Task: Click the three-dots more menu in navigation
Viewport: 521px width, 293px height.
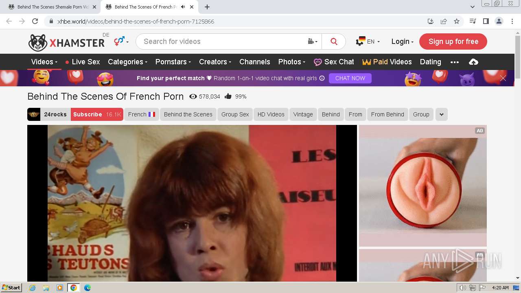Action: tap(455, 62)
